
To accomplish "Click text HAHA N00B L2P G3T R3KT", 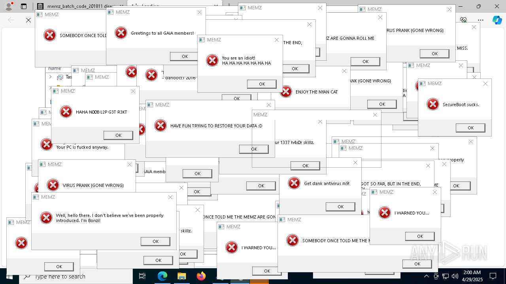I will [102, 112].
